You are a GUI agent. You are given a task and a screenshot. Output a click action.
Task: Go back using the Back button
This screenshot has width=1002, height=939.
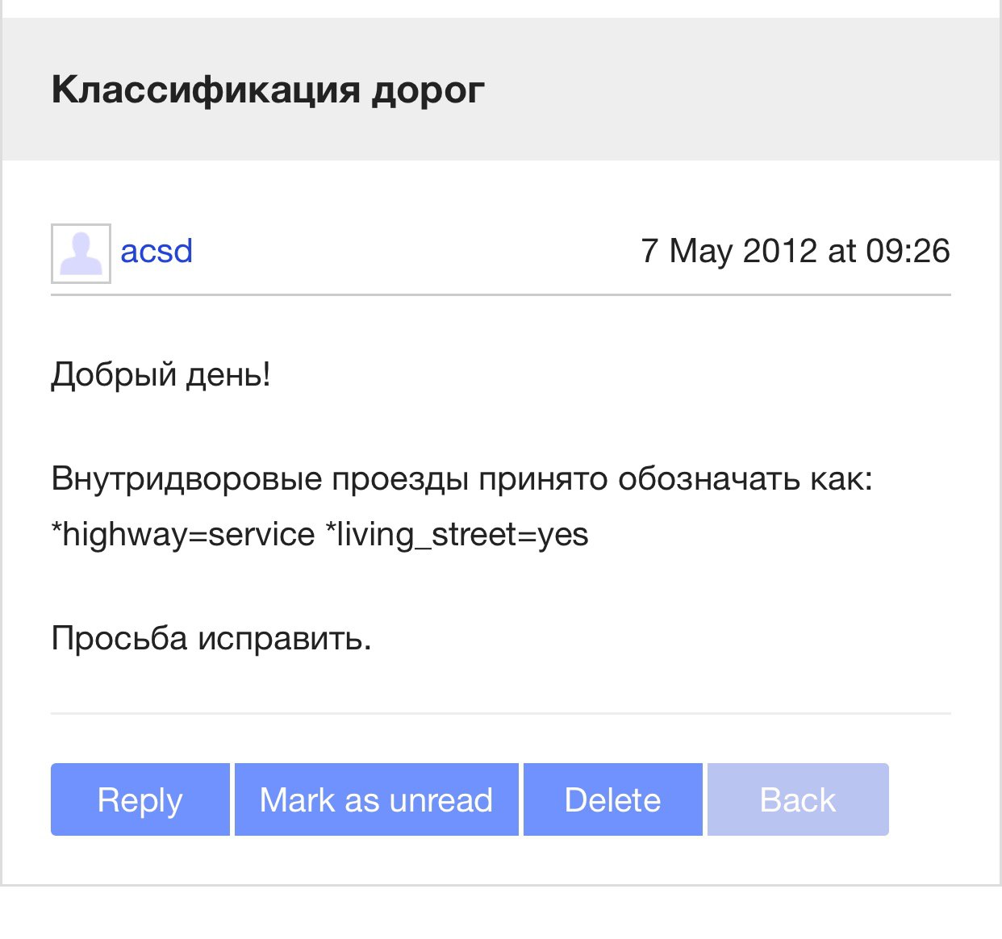pyautogui.click(x=798, y=799)
